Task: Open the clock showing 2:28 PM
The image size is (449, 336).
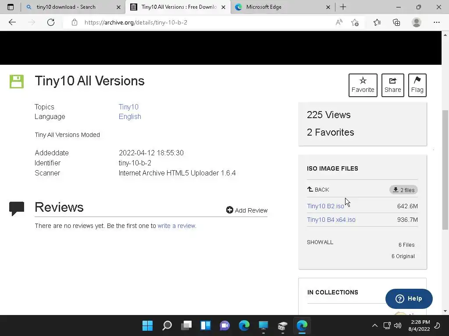Action: (419, 325)
